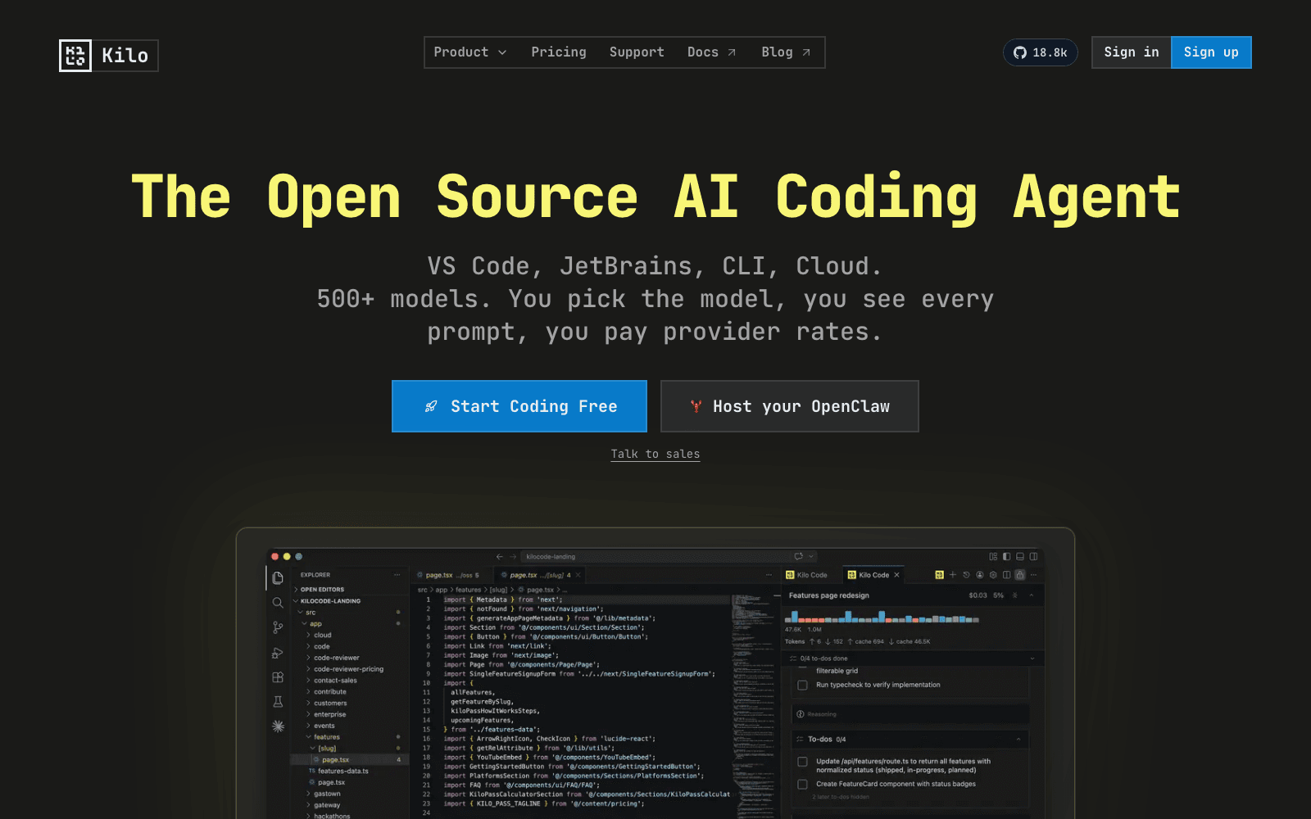Open the Docs external link
The height and width of the screenshot is (819, 1311).
(711, 52)
